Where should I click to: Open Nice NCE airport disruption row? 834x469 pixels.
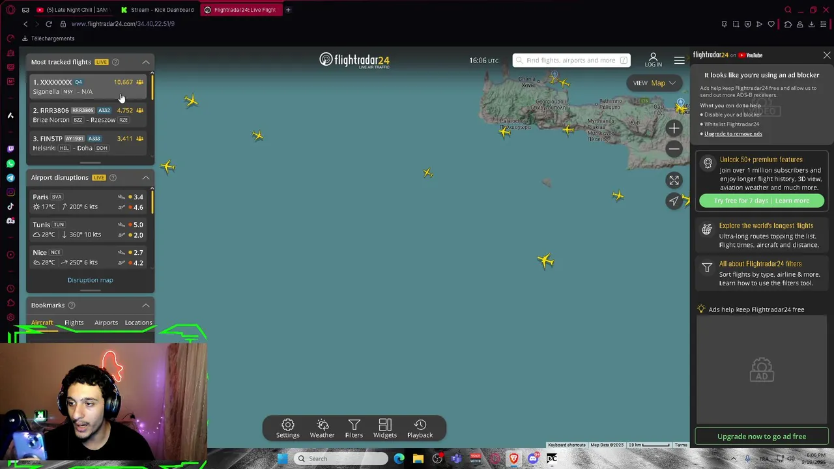[88, 257]
